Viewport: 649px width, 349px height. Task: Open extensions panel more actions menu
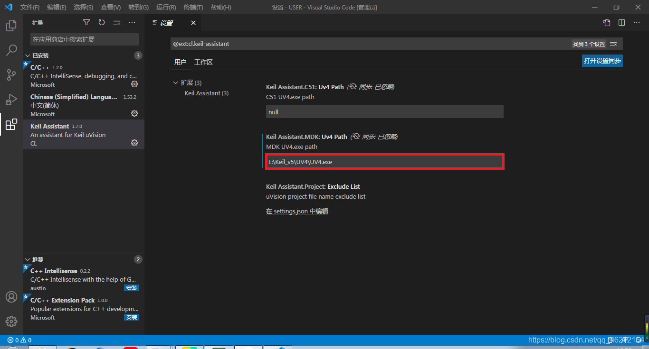click(x=132, y=22)
